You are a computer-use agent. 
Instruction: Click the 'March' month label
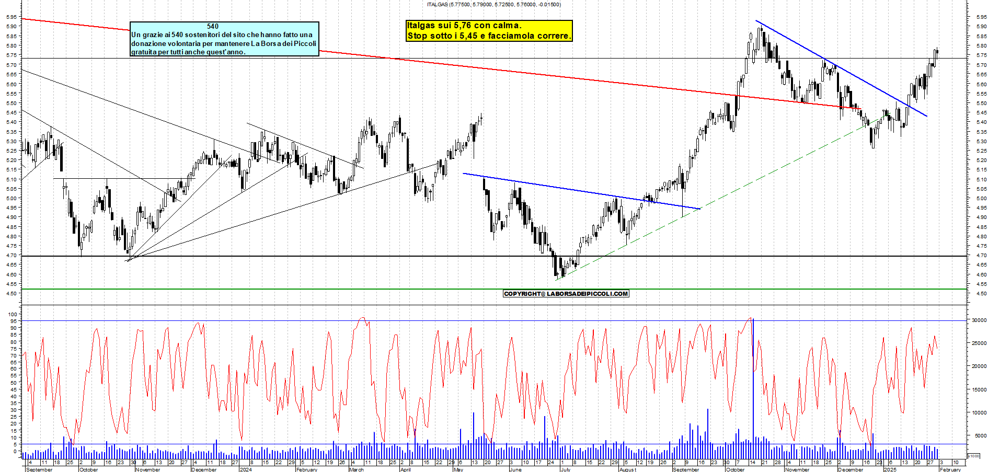(357, 469)
